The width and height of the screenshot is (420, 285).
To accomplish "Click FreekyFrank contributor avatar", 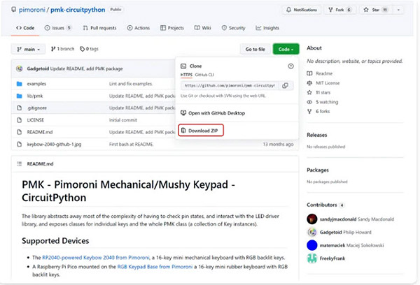I will [312, 260].
